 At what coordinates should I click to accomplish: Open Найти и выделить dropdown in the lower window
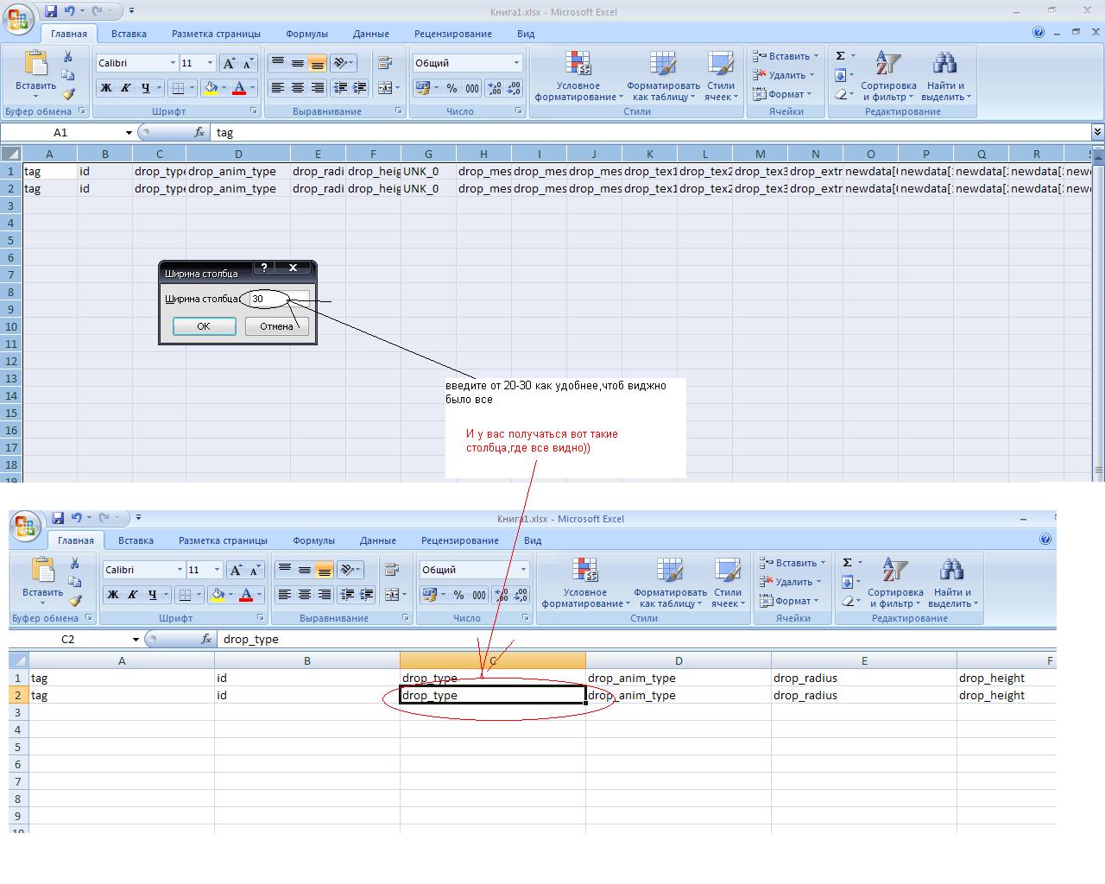coord(953,583)
